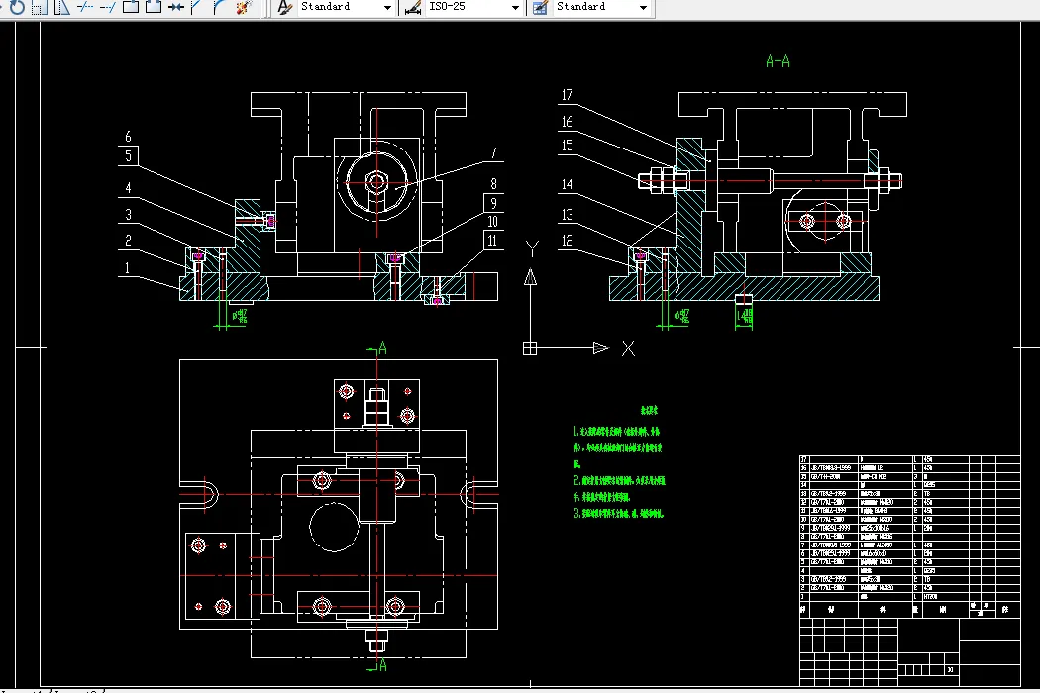
Task: Click part balloon number 11
Action: click(493, 240)
